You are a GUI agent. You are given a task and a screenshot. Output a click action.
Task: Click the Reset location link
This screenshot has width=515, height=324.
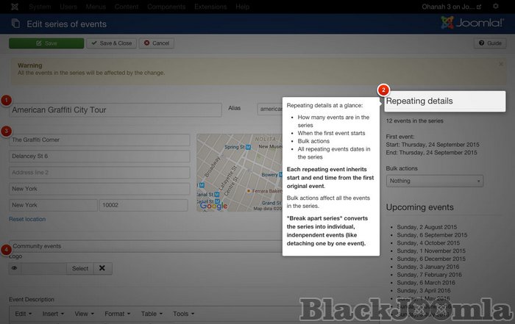(x=27, y=219)
